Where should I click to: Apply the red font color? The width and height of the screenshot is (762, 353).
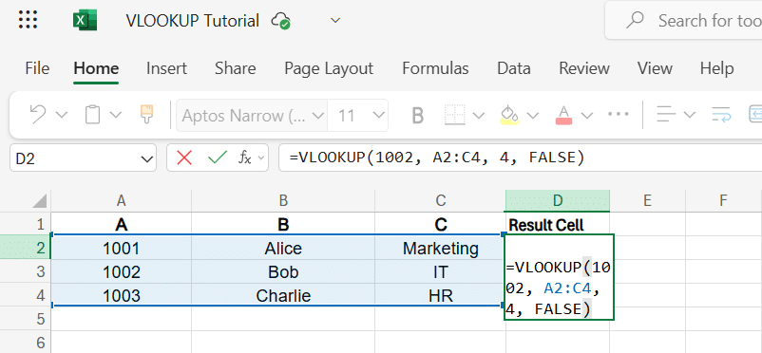click(563, 115)
